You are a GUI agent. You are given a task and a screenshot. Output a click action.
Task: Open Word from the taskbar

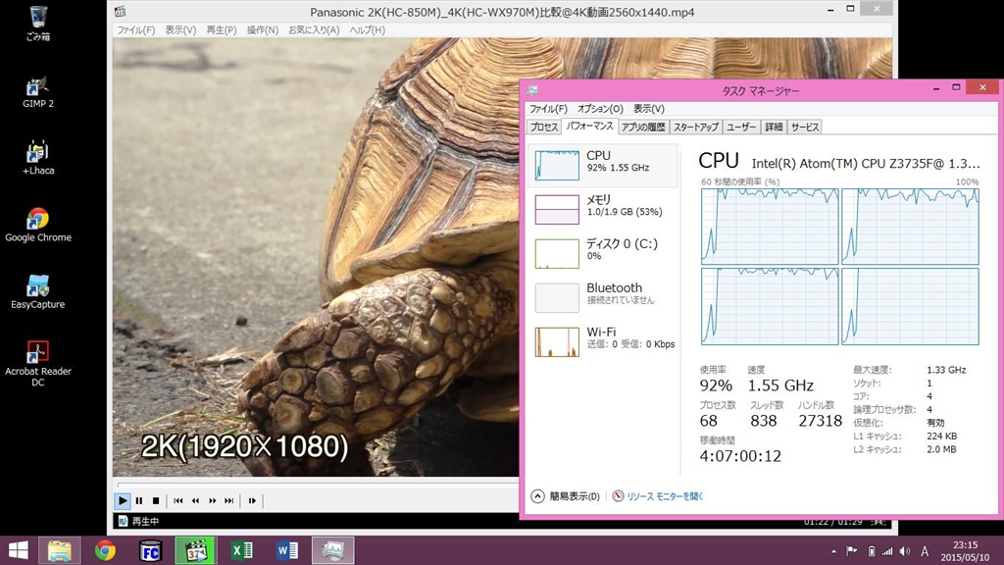[287, 551]
